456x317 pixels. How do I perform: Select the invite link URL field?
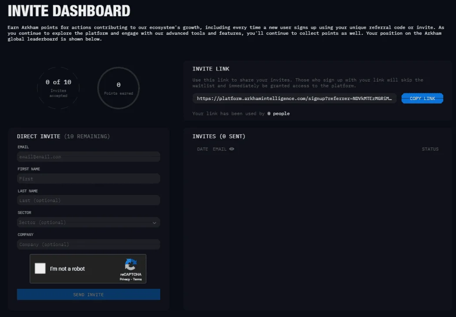click(294, 98)
